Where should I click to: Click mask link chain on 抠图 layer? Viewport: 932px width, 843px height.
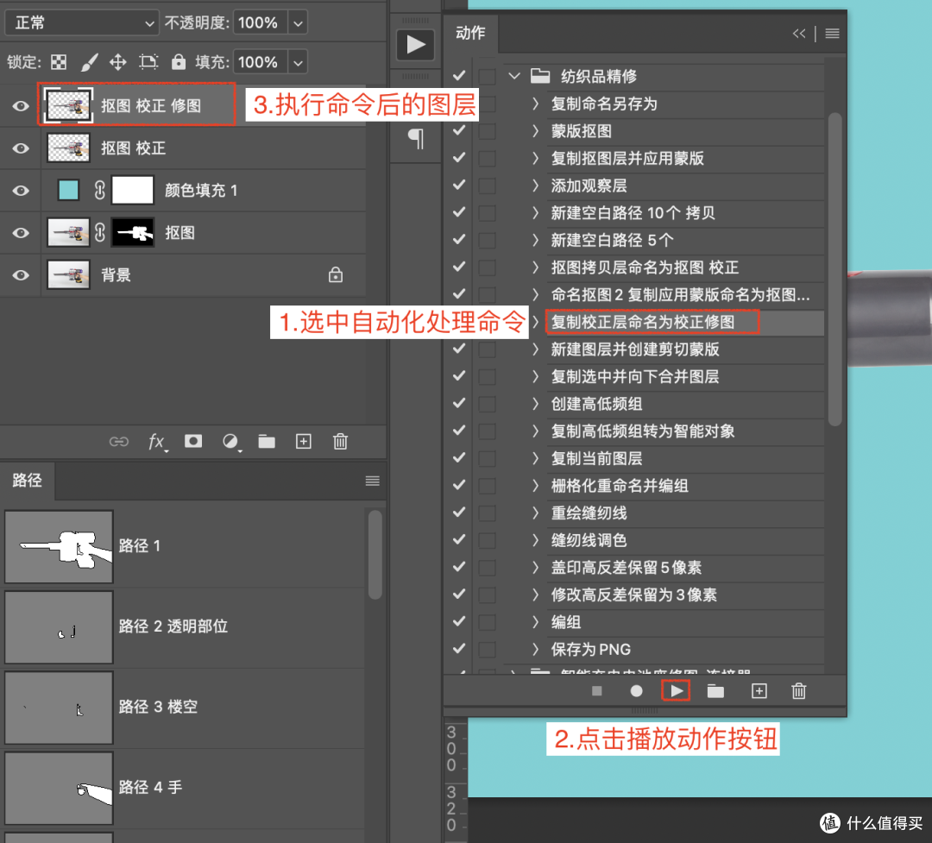click(100, 232)
